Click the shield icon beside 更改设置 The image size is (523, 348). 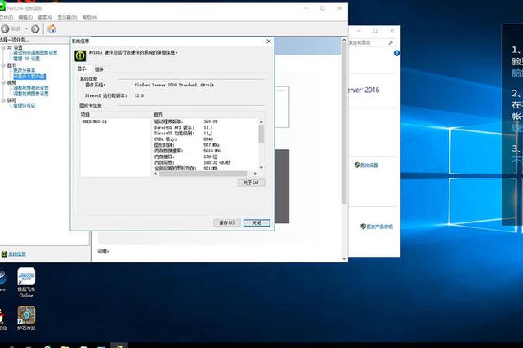click(358, 165)
